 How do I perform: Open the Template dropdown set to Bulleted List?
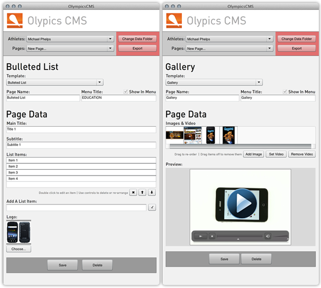click(55, 83)
